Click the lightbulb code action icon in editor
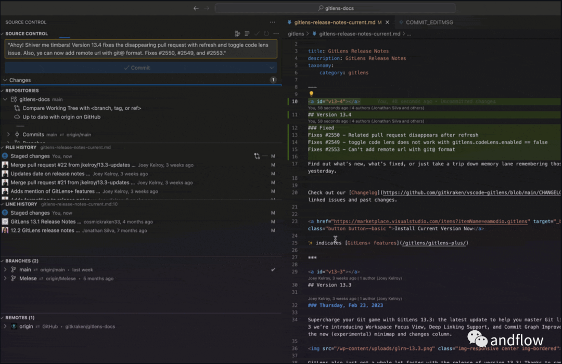 [311, 94]
